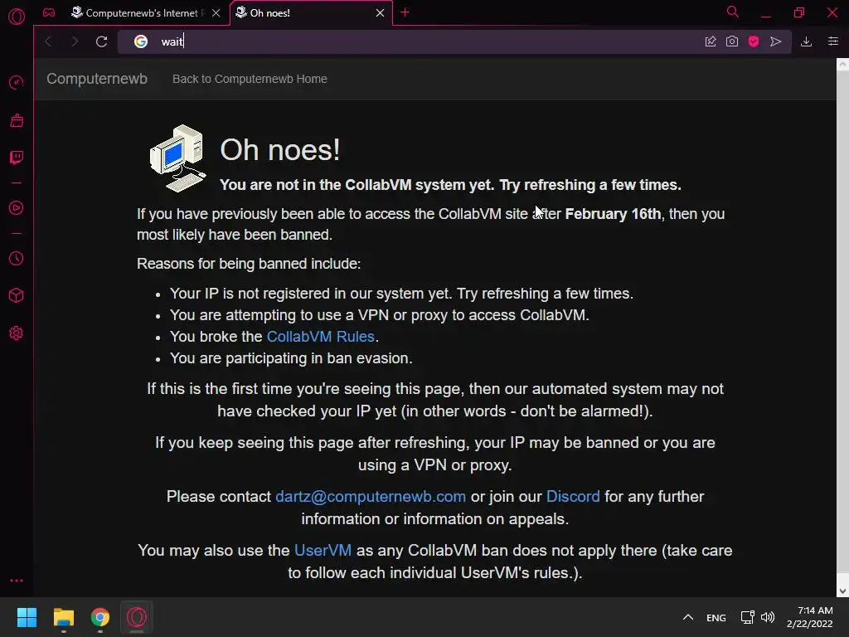Click the ENG language indicator
This screenshot has height=637, width=849.
tap(716, 617)
